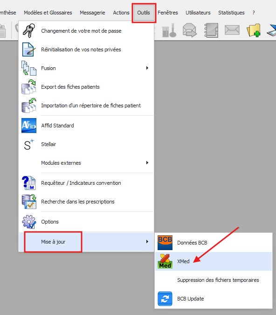Click the keys icon for password change

29,30
